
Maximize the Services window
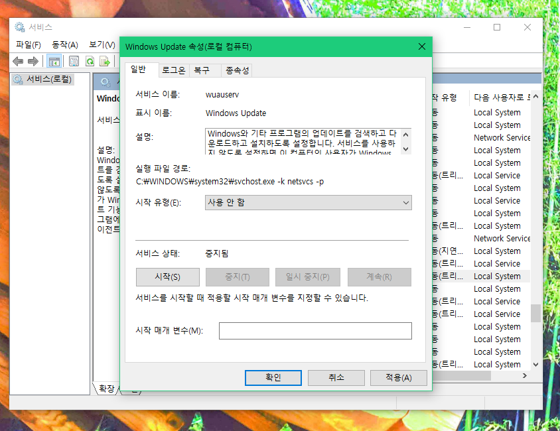click(x=497, y=27)
